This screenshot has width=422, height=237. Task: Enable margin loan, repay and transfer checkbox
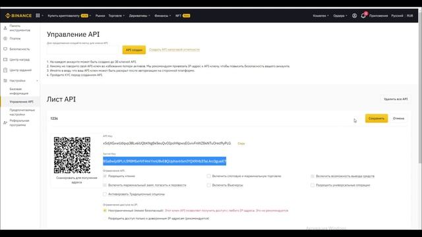click(x=105, y=185)
